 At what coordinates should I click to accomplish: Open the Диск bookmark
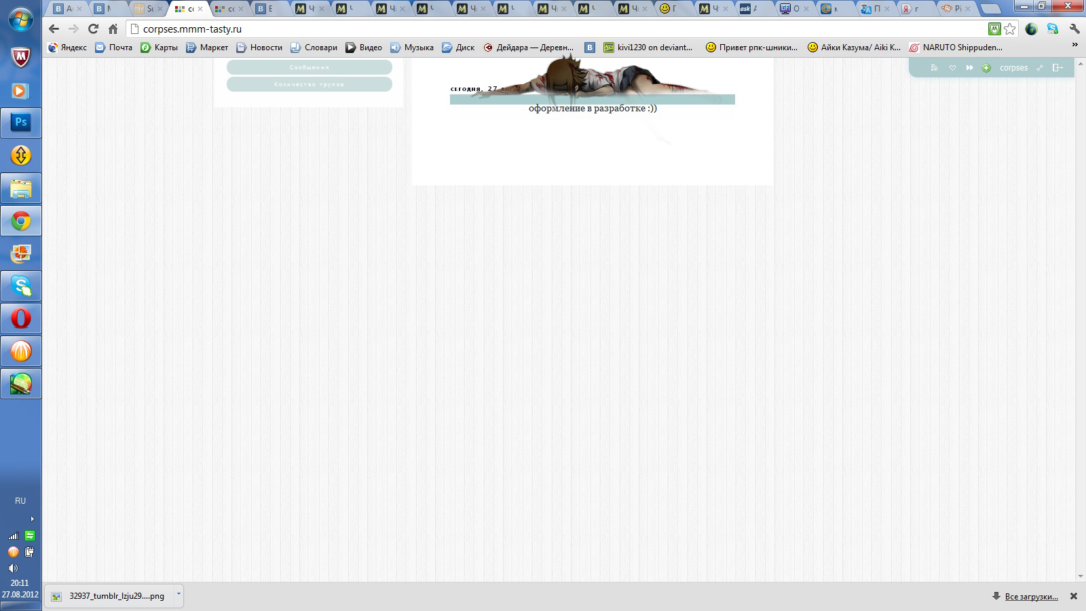coord(458,48)
